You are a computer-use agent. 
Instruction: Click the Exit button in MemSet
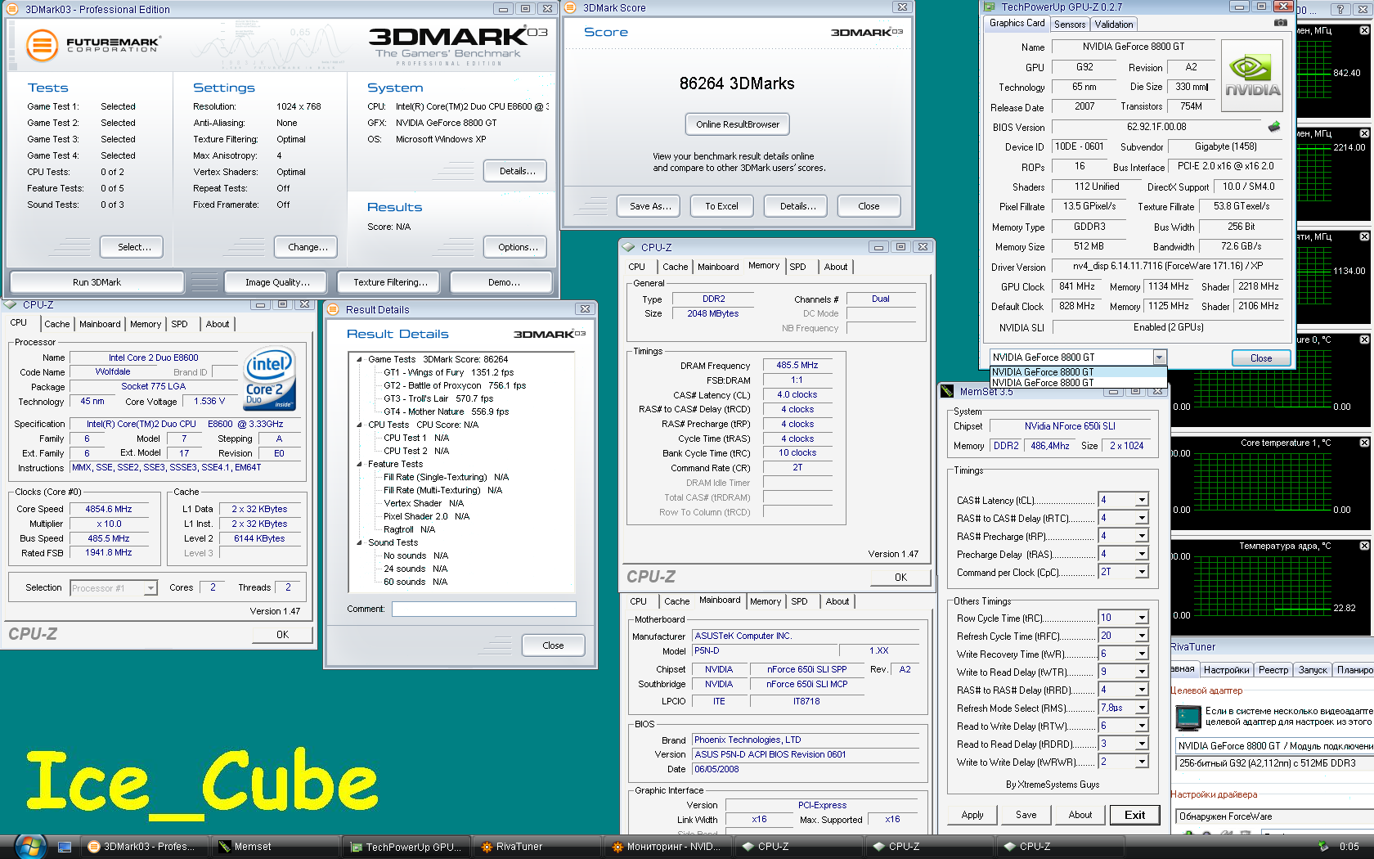[1134, 815]
